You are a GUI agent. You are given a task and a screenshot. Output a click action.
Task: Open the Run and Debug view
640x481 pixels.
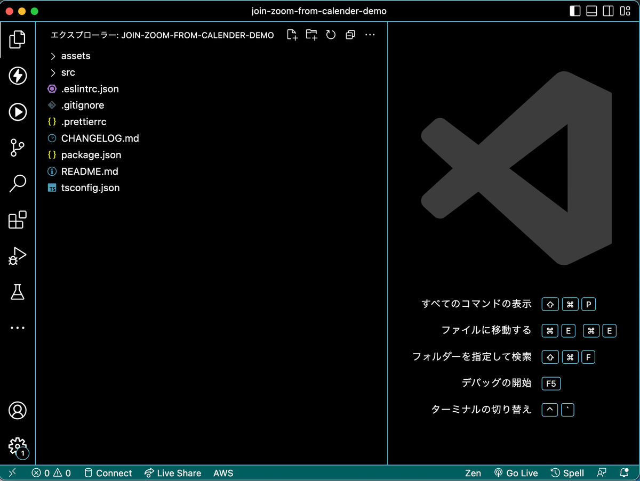tap(18, 256)
